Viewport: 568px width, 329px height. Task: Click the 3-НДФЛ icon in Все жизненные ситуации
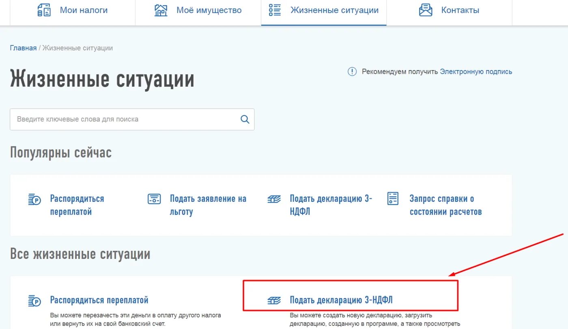click(x=274, y=301)
